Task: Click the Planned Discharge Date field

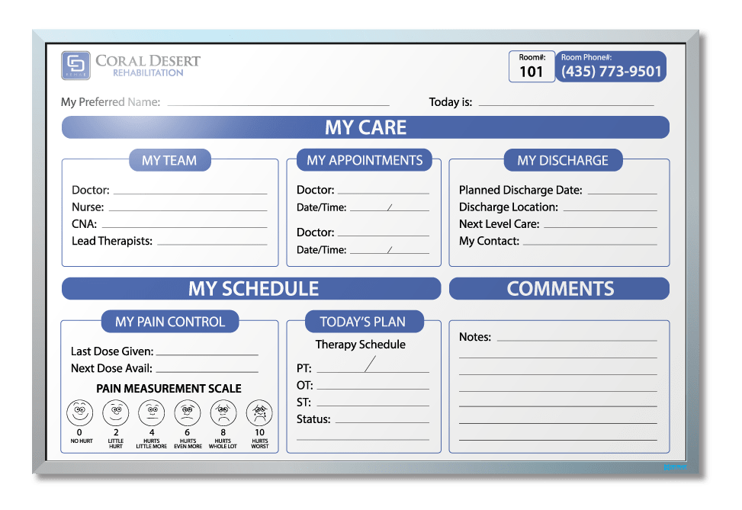Action: click(x=622, y=191)
